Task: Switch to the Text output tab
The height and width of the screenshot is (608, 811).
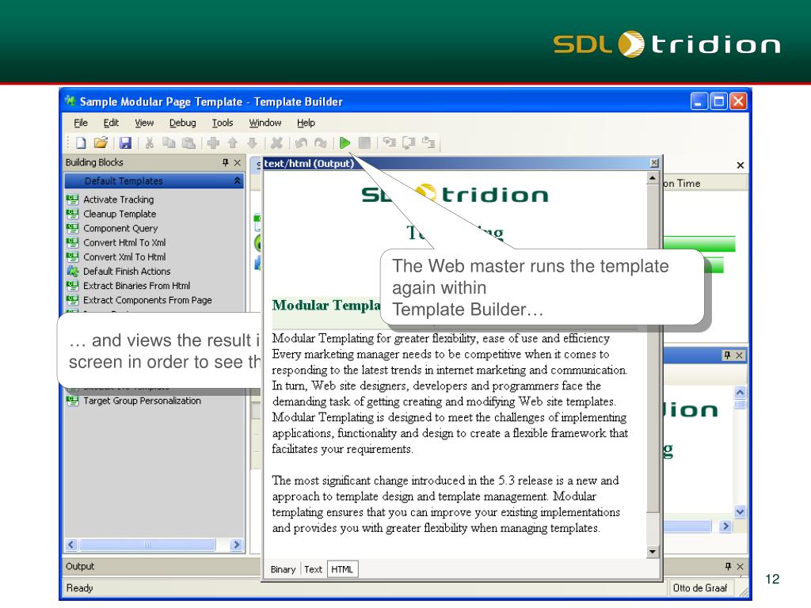Action: coord(313,569)
